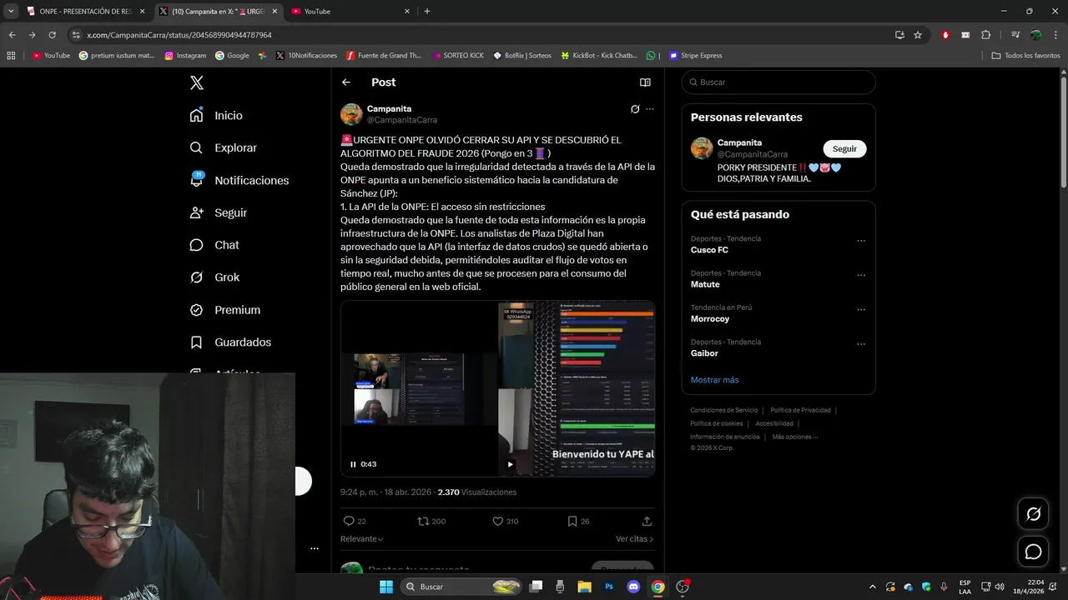Viewport: 1068px width, 600px height.
Task: Open the Chrome apps grid icon
Action: [x=11, y=56]
